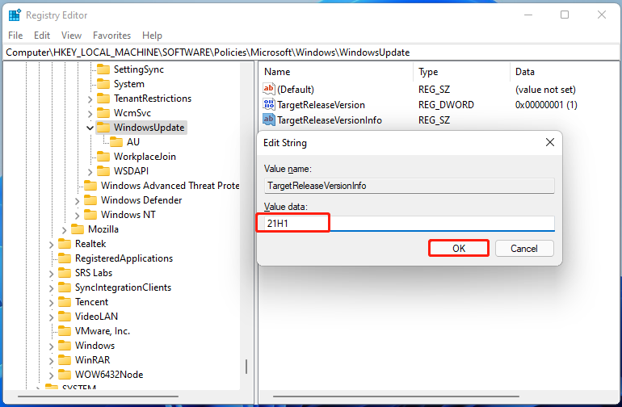The image size is (622, 407).
Task: Expand the Tencent key
Action: click(x=51, y=302)
